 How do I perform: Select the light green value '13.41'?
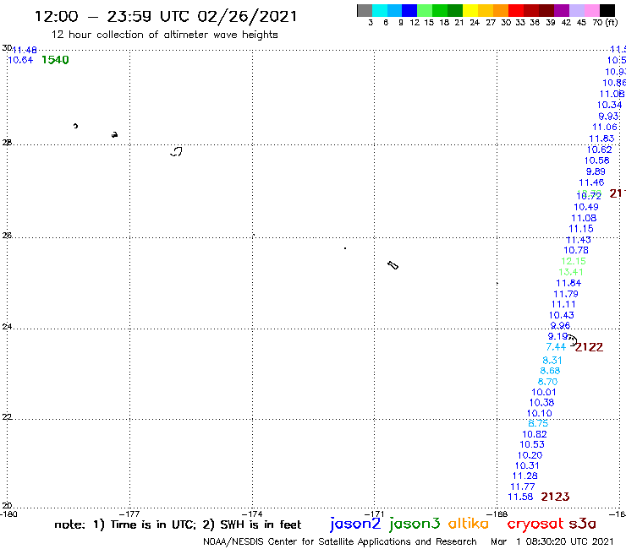[571, 272]
